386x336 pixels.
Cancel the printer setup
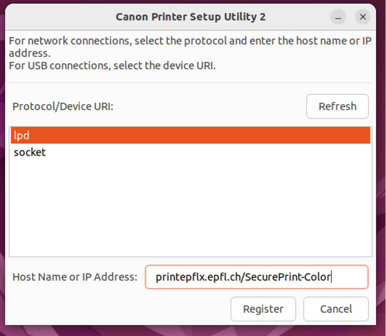pyautogui.click(x=336, y=309)
